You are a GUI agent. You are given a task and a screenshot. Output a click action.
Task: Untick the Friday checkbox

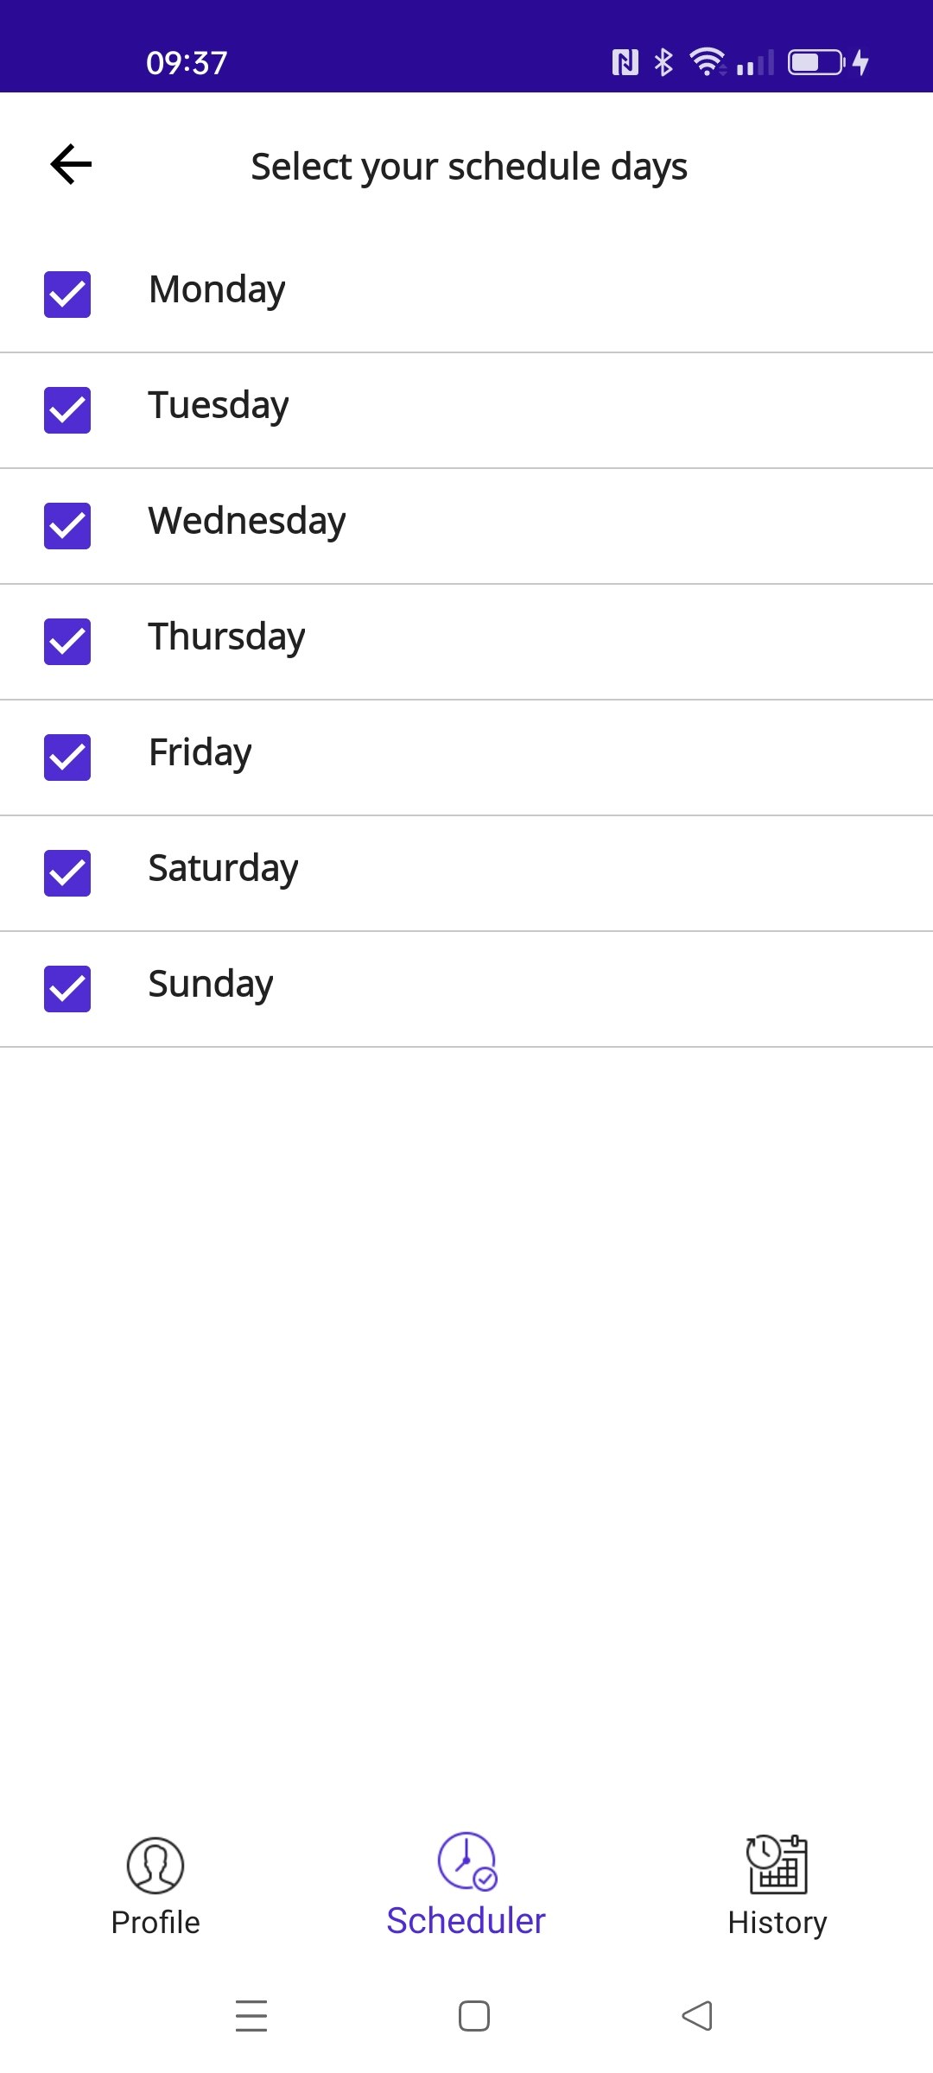pyautogui.click(x=67, y=758)
